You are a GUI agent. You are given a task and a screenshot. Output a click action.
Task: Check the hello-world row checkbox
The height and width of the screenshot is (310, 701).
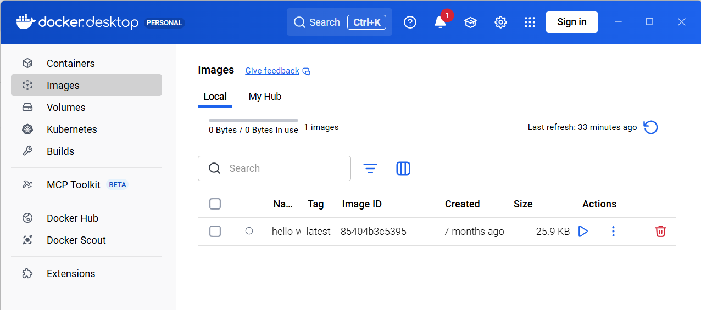215,232
